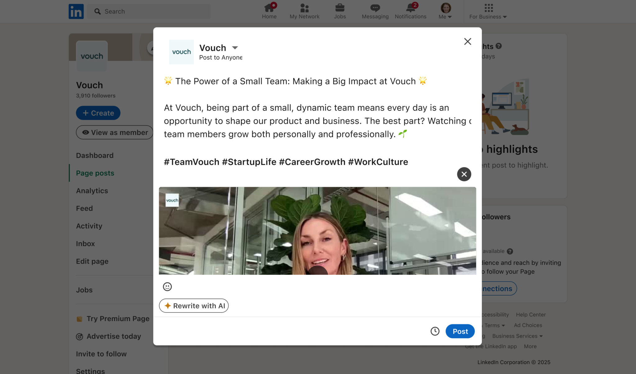
Task: Expand the Terms footer dropdown
Action: point(495,326)
